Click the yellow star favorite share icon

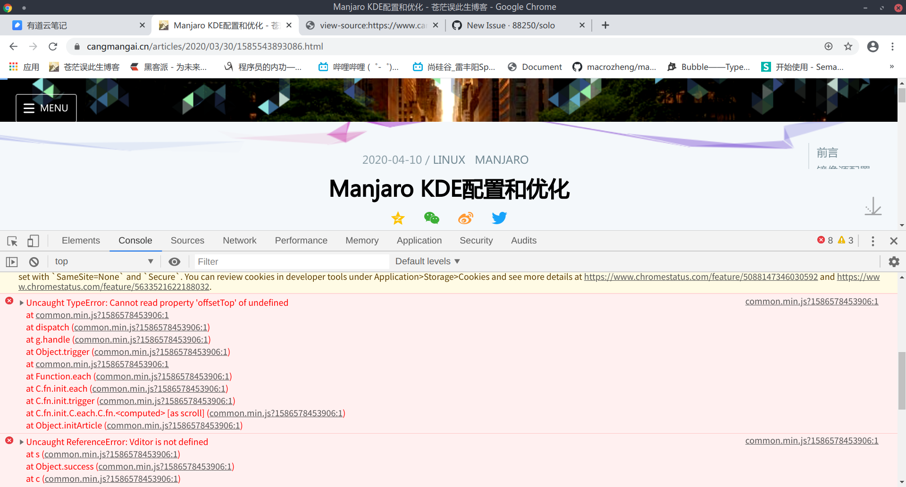pos(398,218)
